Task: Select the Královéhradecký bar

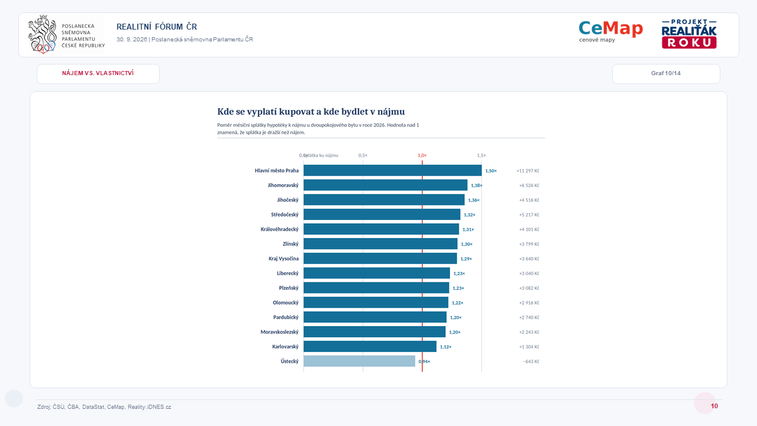Action: [x=381, y=229]
